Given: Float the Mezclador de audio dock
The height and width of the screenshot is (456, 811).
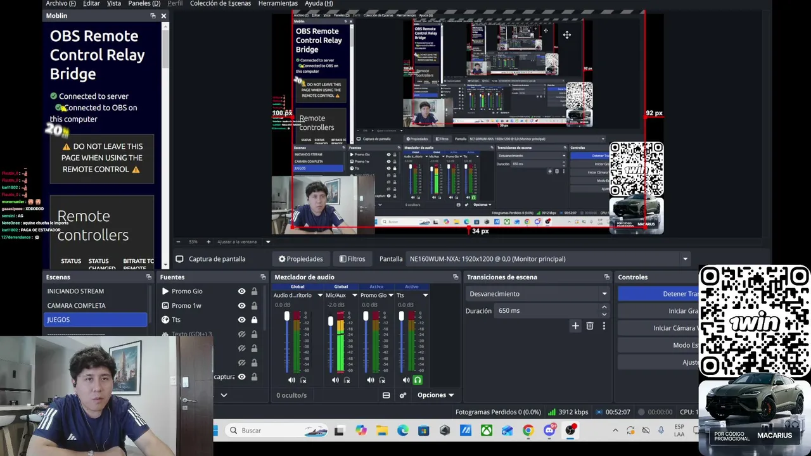Looking at the screenshot, I should (x=456, y=277).
